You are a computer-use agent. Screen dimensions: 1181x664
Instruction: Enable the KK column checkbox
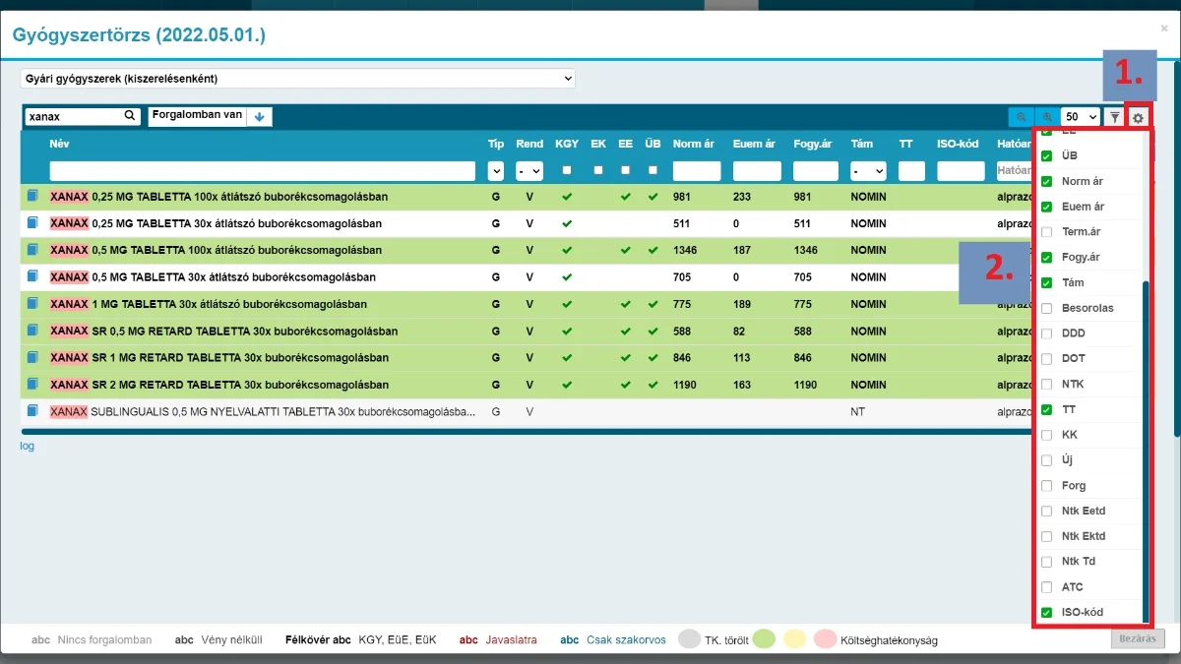point(1047,435)
